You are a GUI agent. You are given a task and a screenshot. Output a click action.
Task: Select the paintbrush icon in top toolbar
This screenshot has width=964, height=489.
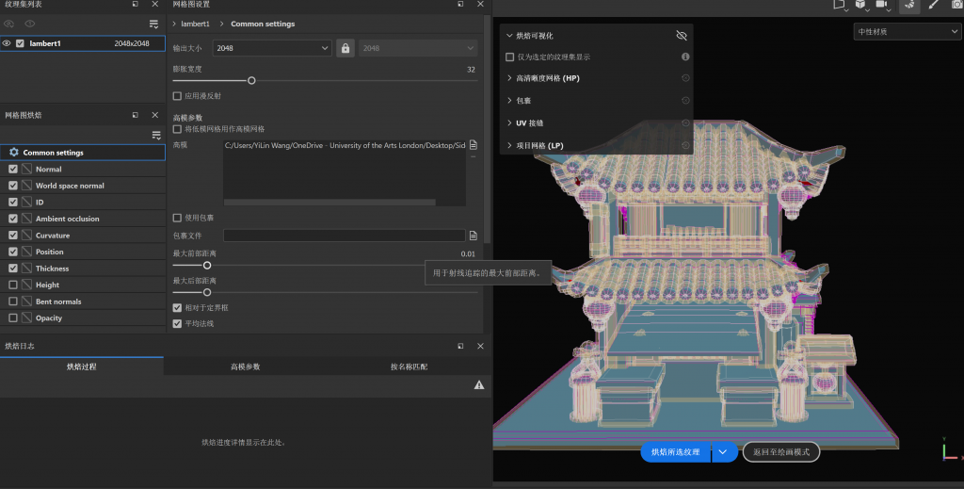pyautogui.click(x=934, y=5)
